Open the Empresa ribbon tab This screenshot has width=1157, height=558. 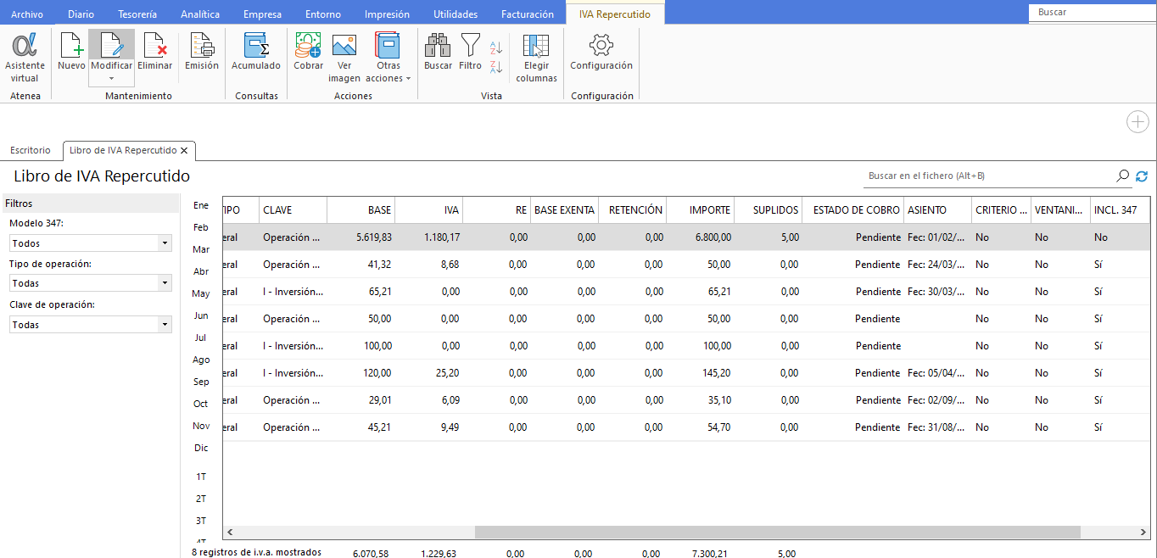click(x=262, y=14)
